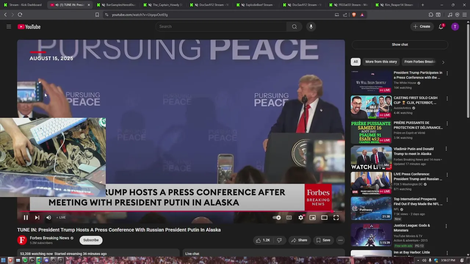This screenshot has width=470, height=264.
Task: Click the Forbes Breaking News channel name
Action: coord(49,238)
